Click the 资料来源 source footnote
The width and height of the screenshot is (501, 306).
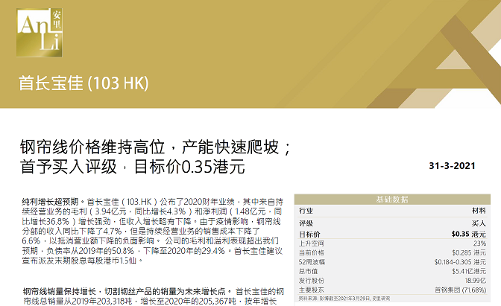pos(344,299)
